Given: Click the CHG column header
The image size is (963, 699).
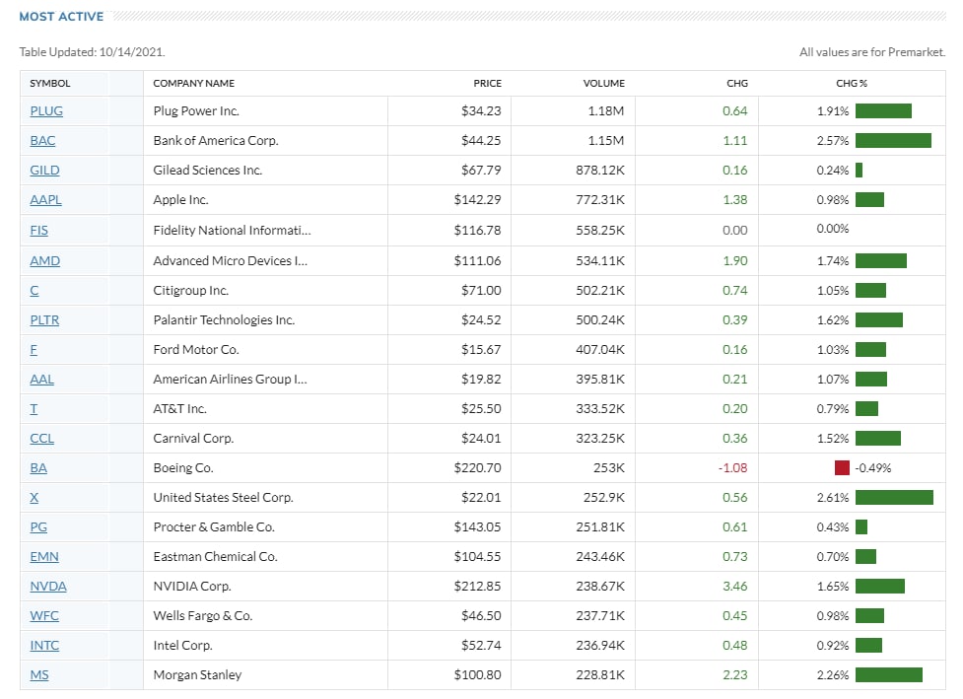Looking at the screenshot, I should pyautogui.click(x=737, y=84).
